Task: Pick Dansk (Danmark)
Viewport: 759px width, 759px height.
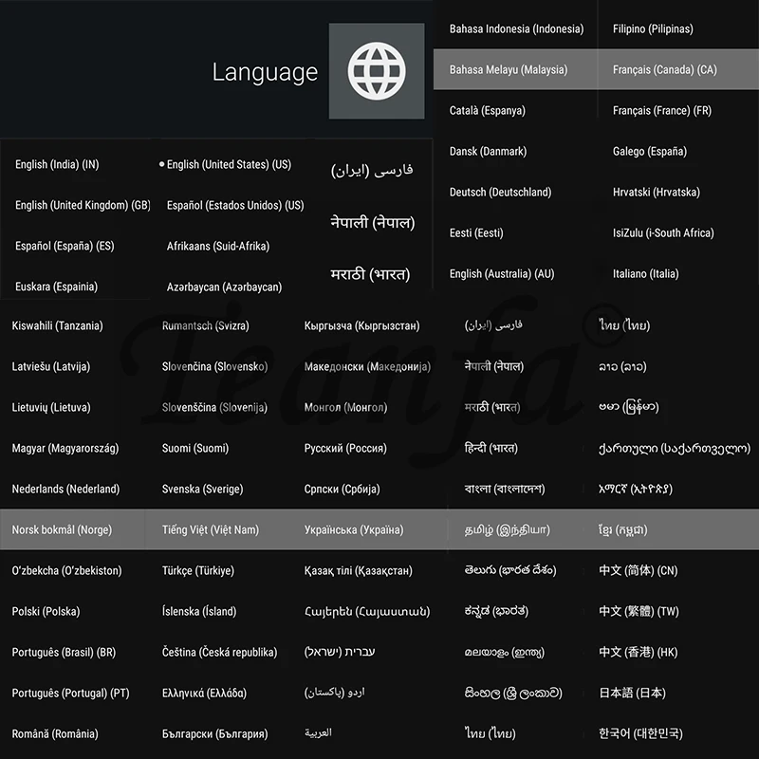Action: (488, 152)
